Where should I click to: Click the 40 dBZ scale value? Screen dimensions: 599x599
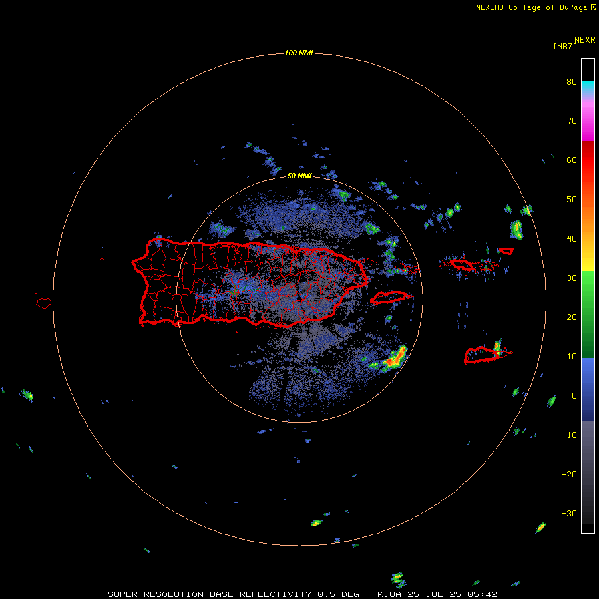(572, 239)
